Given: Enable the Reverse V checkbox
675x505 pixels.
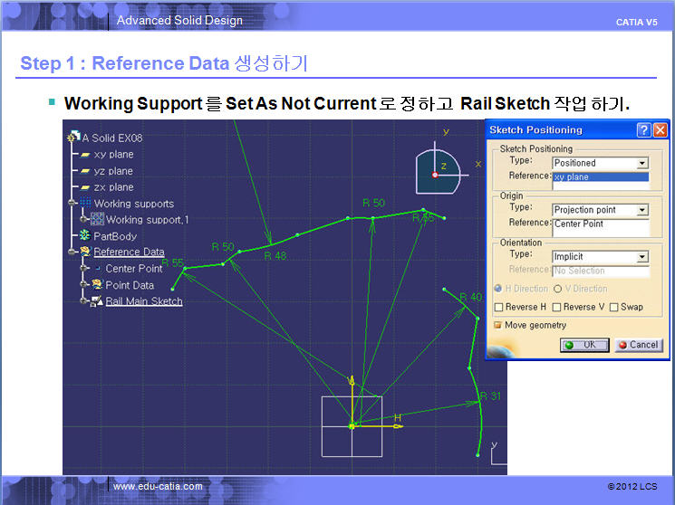Looking at the screenshot, I should pyautogui.click(x=556, y=307).
